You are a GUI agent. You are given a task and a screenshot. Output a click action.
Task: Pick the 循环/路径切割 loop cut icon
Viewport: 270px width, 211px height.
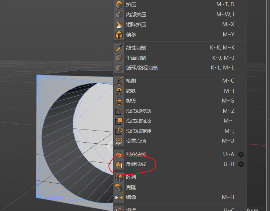click(x=119, y=68)
